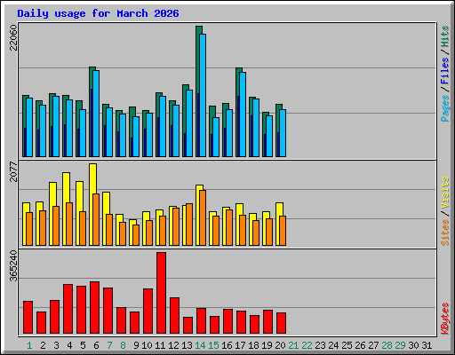Image resolution: width=455 pixels, height=355 pixels.
Task: Click the green 'Hits' legend label
Action: pyautogui.click(x=445, y=36)
